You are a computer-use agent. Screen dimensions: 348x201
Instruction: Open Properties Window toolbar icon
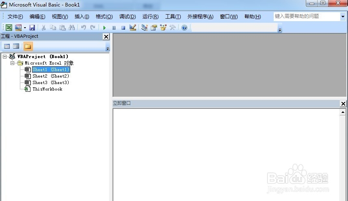pos(154,28)
